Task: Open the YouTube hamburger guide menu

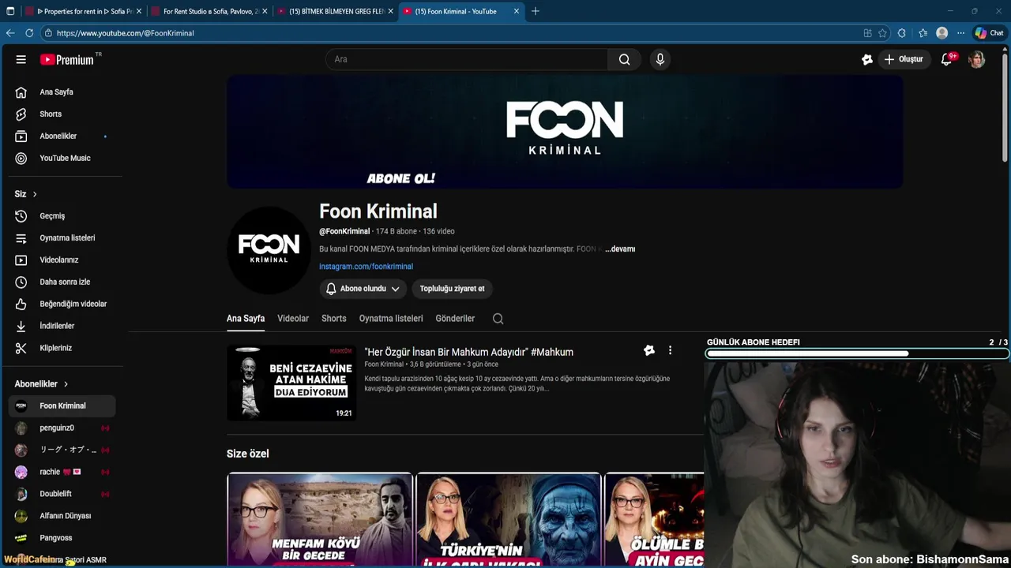Action: point(21,59)
